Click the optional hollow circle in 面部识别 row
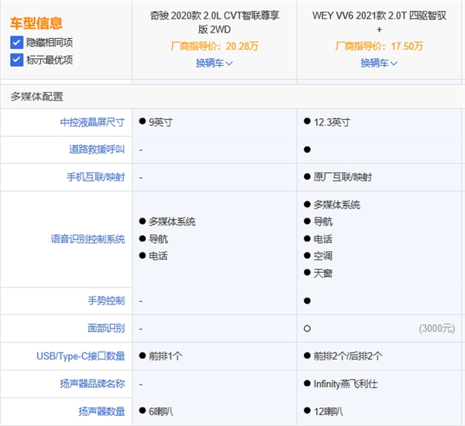Screen dimensions: 465x426 coord(308,328)
